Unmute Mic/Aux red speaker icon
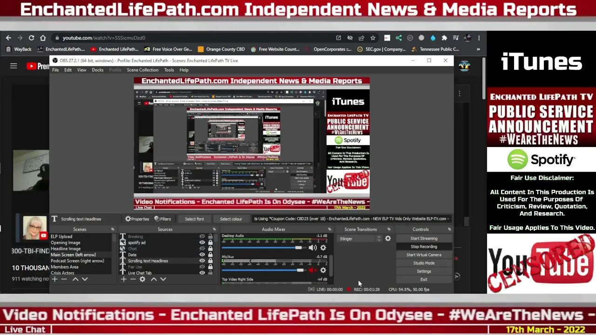Screen dimensions: 596x335 pyautogui.click(x=312, y=270)
